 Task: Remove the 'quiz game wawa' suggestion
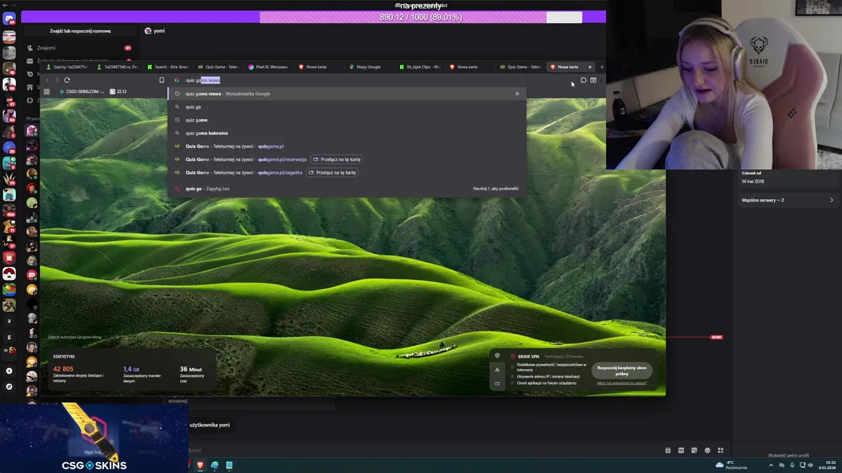pyautogui.click(x=517, y=93)
